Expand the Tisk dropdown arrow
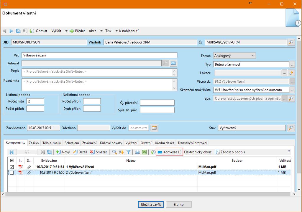The height and width of the screenshot is (212, 302). pos(116,31)
